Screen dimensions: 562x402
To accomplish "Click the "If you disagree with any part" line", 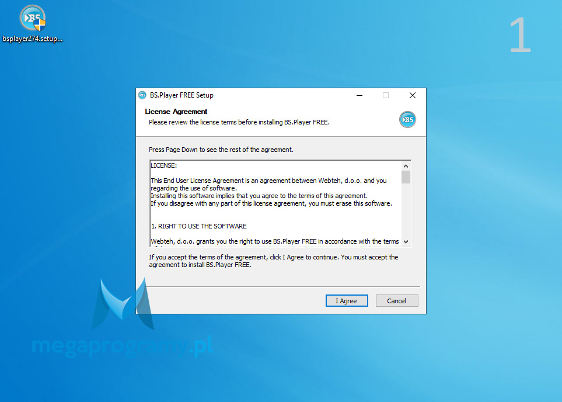I will [271, 203].
